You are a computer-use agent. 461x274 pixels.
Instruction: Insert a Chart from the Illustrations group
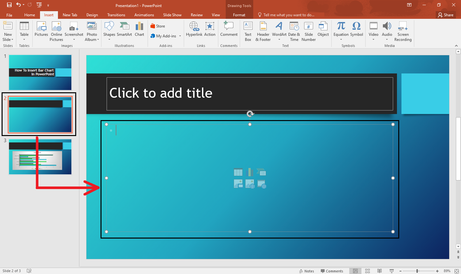coord(139,31)
